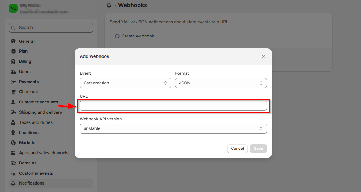Viewport: 361px width, 192px height.
Task: Open the Event dropdown showing Cart creation
Action: (126, 83)
